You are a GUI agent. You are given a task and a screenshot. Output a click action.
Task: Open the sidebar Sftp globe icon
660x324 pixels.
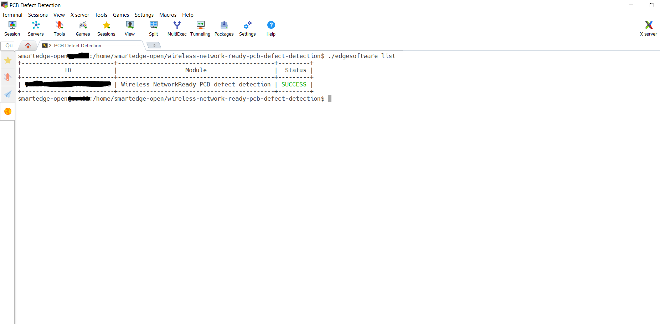8,111
